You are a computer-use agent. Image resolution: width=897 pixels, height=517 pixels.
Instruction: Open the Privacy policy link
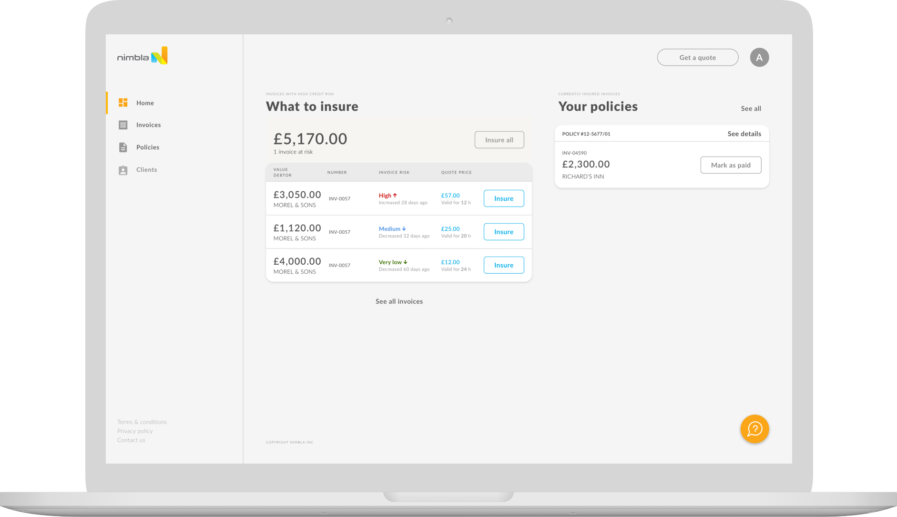(135, 431)
